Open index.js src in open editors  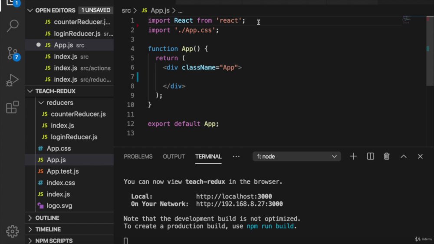coord(69,56)
